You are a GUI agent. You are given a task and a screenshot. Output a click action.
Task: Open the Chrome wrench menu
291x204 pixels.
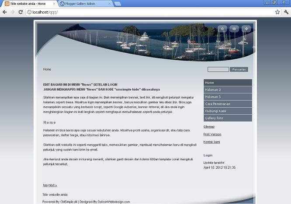coord(286,12)
